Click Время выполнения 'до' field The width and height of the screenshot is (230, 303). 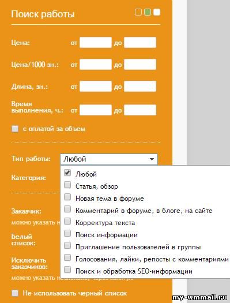(x=140, y=110)
